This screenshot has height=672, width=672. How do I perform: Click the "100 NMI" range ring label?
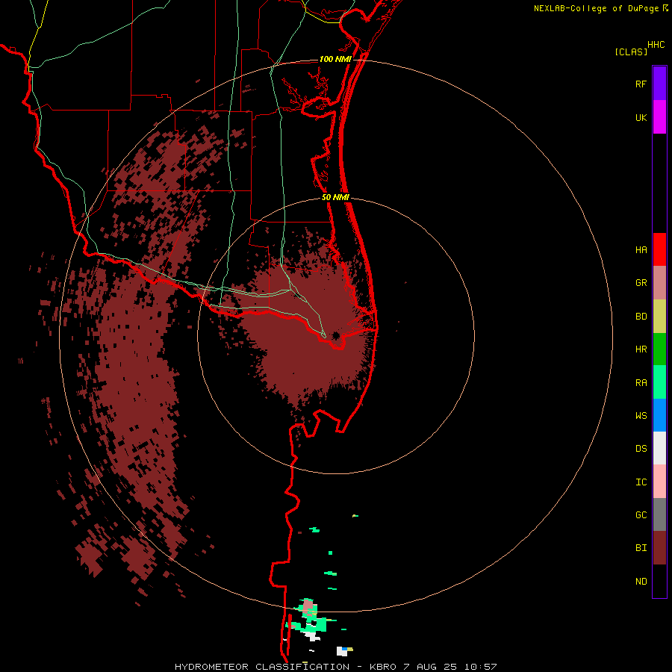[335, 59]
